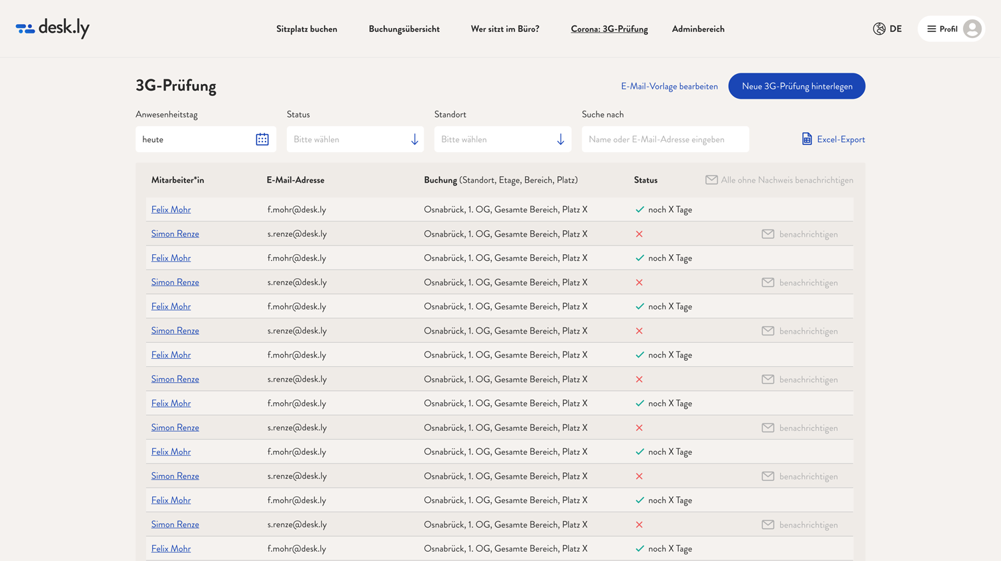Viewport: 1001px width, 561px height.
Task: Go to Sitzplatz buchen
Action: click(307, 29)
